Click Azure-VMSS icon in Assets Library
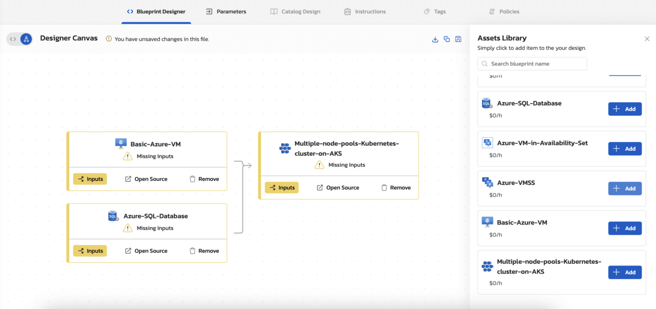The image size is (656, 309). (487, 182)
